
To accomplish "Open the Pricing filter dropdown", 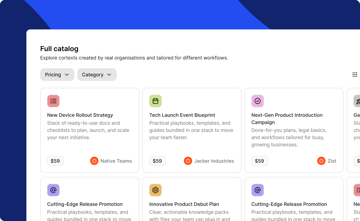I will click(x=57, y=74).
